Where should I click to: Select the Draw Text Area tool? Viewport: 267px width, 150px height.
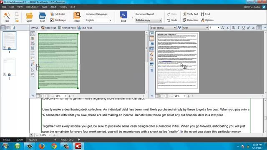coord(33,33)
